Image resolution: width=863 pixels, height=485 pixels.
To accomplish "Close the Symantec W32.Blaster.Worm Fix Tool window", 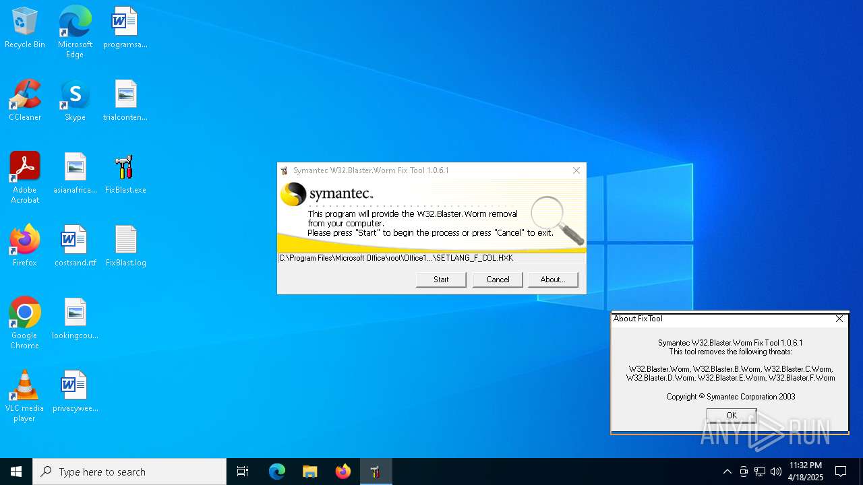I will (x=576, y=170).
